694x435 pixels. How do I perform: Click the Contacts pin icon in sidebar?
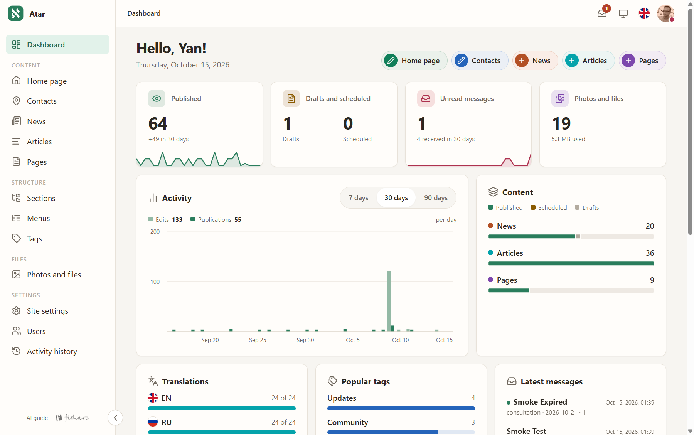(16, 101)
